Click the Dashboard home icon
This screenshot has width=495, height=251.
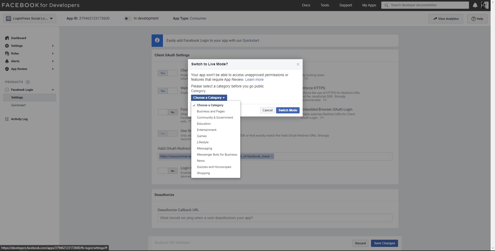(7, 38)
